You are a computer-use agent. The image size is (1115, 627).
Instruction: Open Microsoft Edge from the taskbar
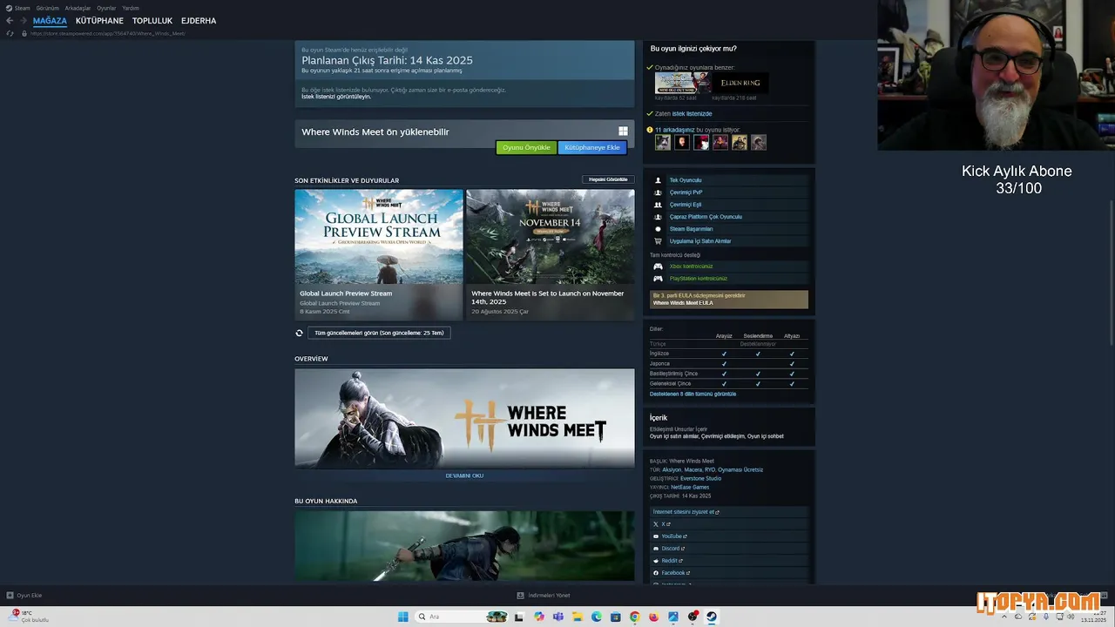[597, 617]
